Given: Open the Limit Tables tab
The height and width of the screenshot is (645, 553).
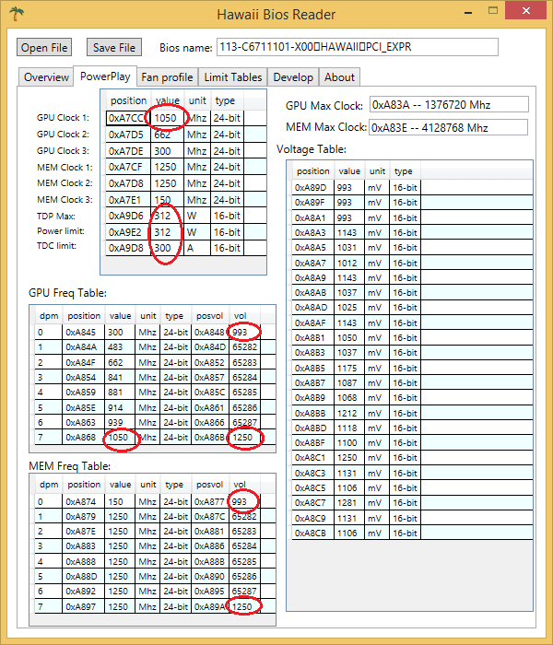Looking at the screenshot, I should (x=233, y=76).
